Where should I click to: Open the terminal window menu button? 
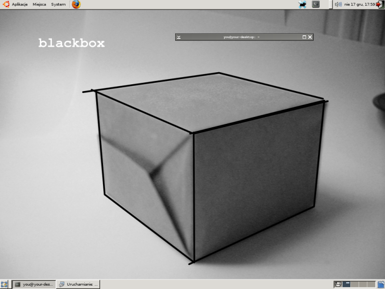[x=179, y=37]
